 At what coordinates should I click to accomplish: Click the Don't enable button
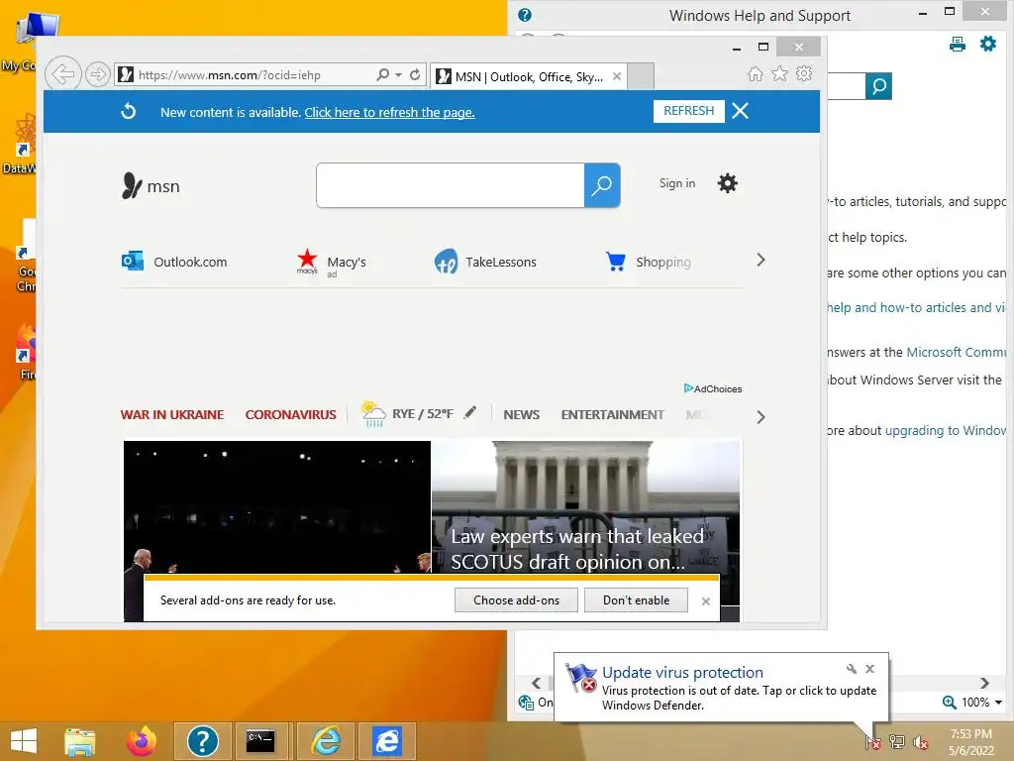tap(637, 599)
